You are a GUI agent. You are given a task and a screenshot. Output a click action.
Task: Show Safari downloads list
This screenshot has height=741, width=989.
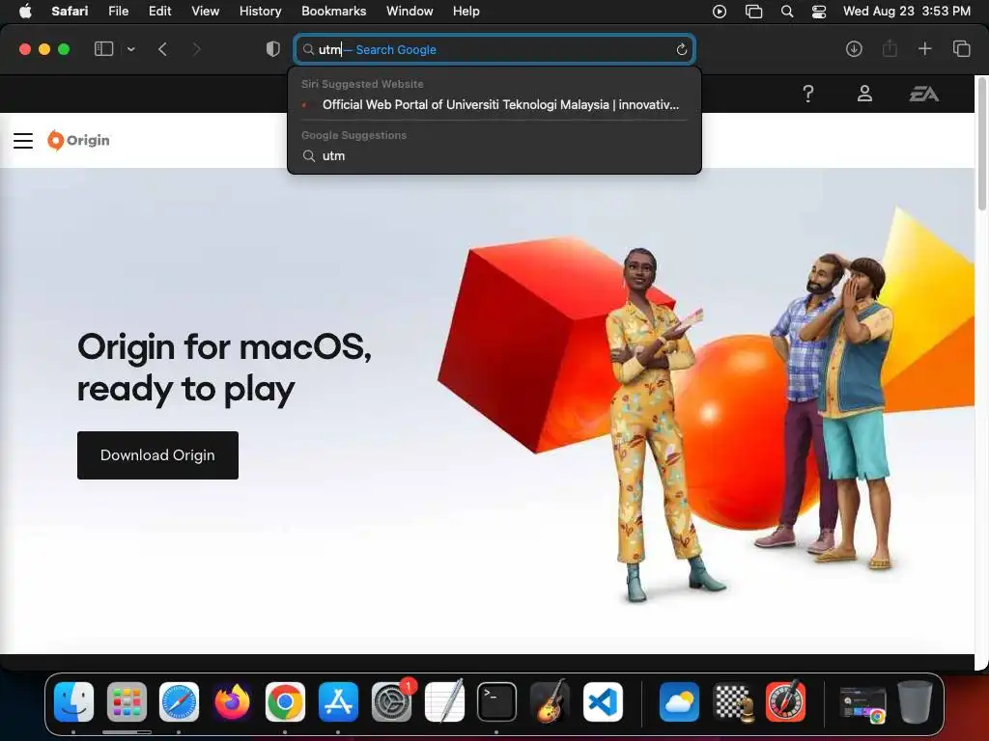click(854, 49)
